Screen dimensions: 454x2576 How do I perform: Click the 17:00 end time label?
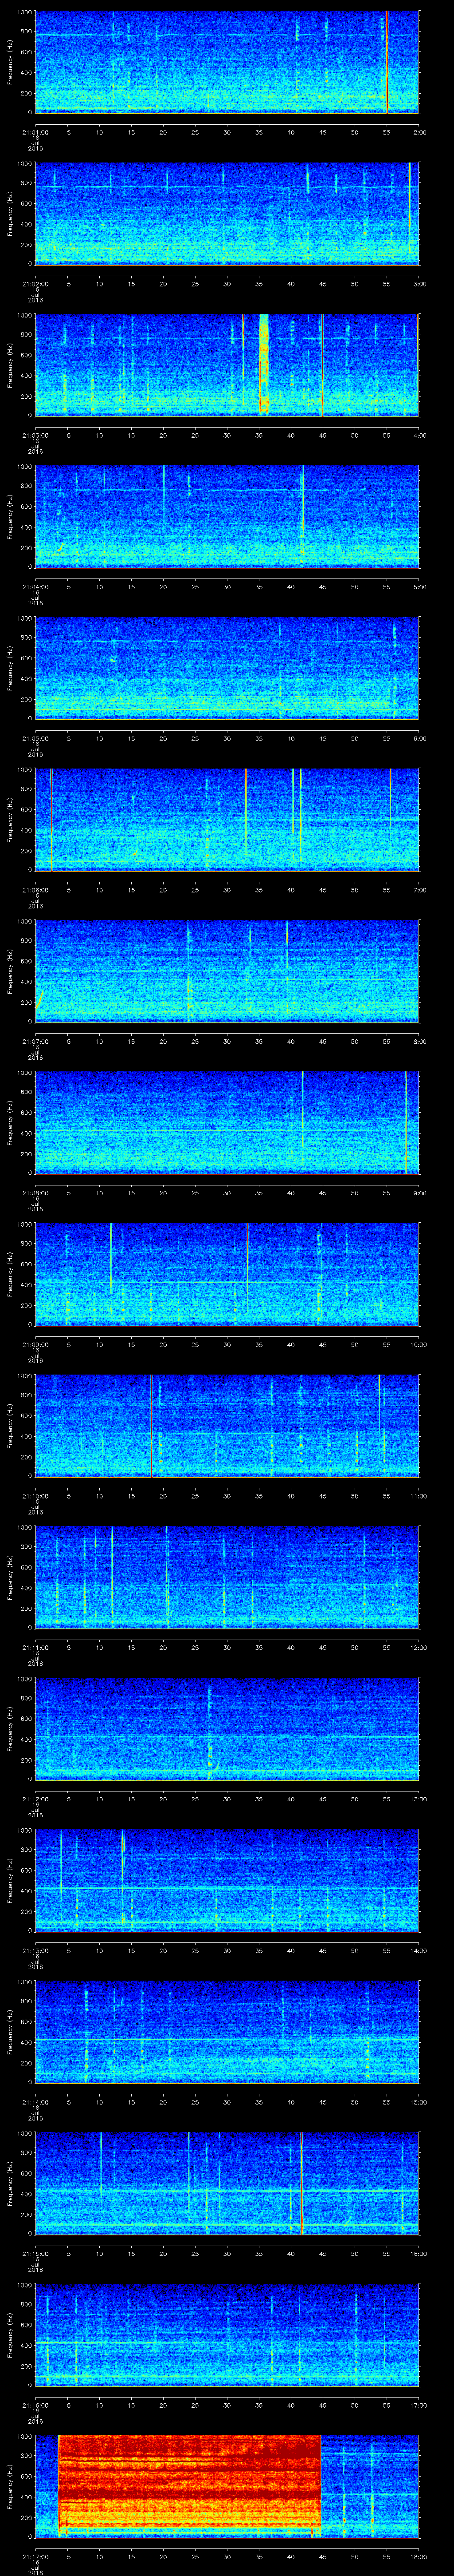[418, 2405]
